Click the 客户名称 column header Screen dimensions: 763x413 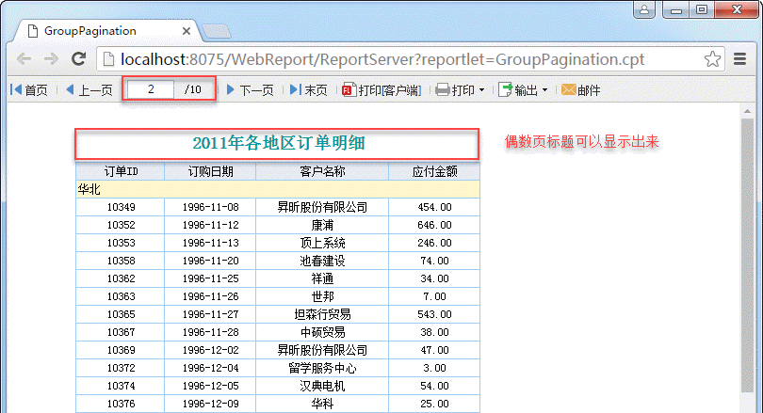click(322, 171)
